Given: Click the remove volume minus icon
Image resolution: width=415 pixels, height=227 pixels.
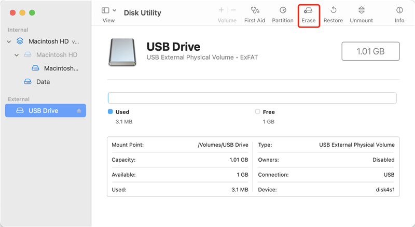Looking at the screenshot, I should (x=233, y=10).
